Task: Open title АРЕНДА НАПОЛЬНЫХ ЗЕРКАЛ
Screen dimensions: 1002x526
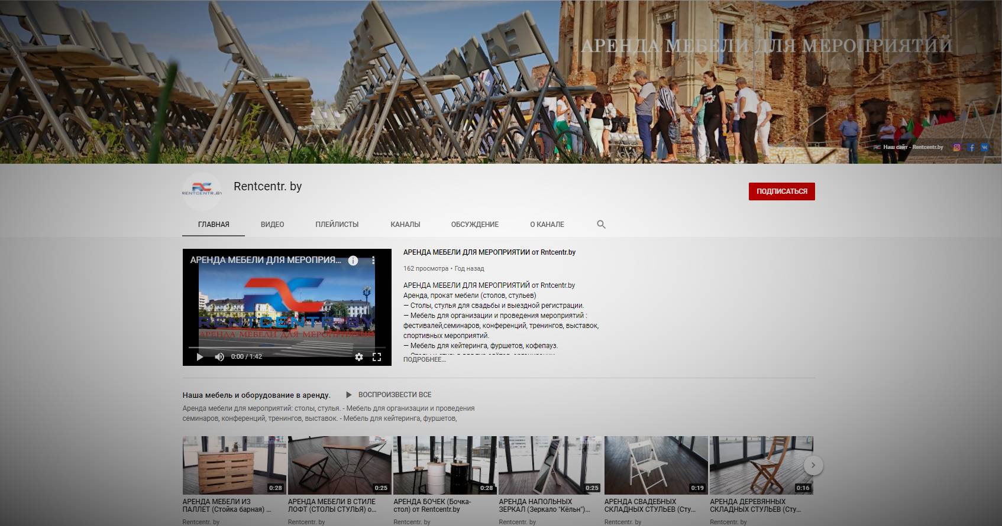Action: click(545, 505)
